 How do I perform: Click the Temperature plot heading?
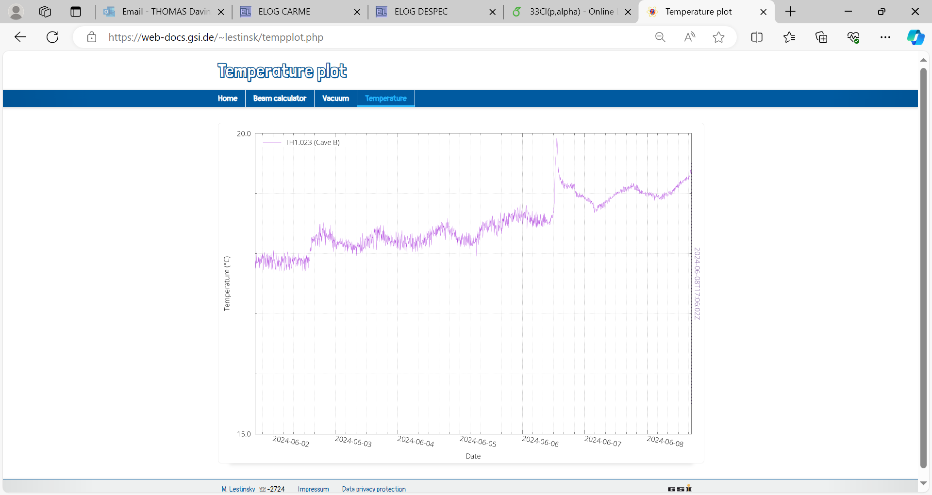[282, 71]
